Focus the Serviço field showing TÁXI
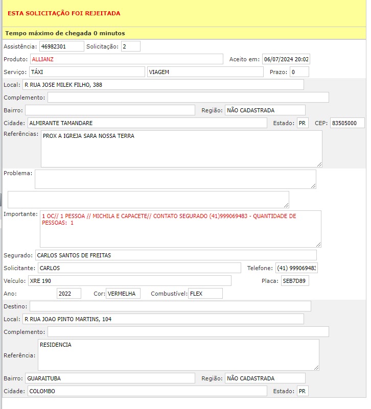The width and height of the screenshot is (371, 409). point(86,72)
